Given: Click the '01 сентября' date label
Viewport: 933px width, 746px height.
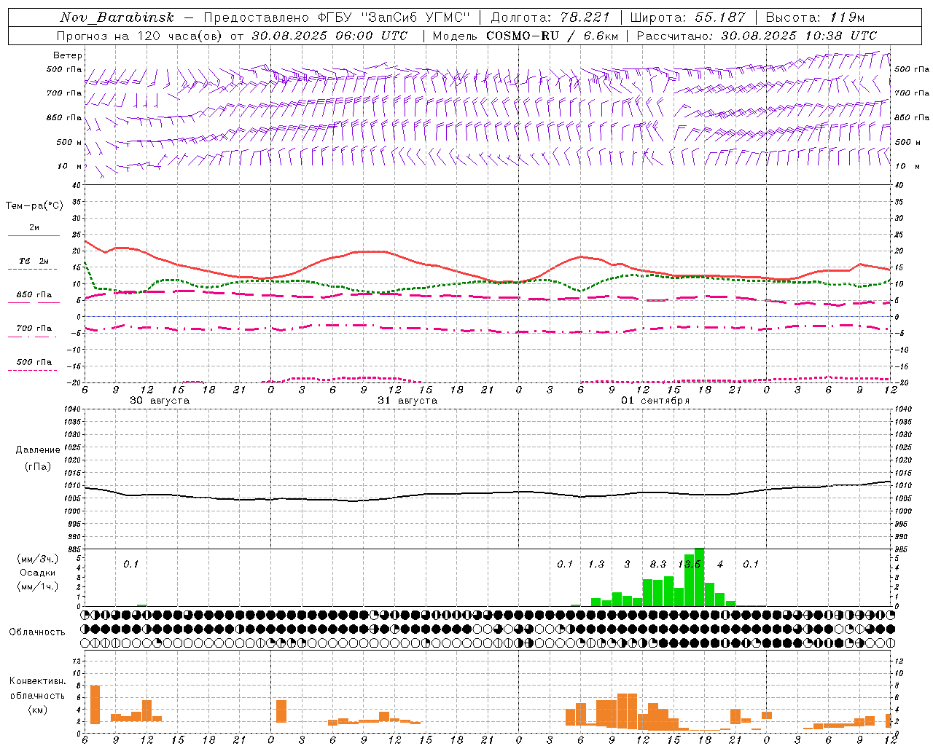Looking at the screenshot, I should pyautogui.click(x=655, y=401).
